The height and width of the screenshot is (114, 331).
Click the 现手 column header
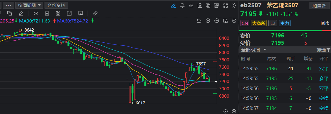tap(291, 59)
